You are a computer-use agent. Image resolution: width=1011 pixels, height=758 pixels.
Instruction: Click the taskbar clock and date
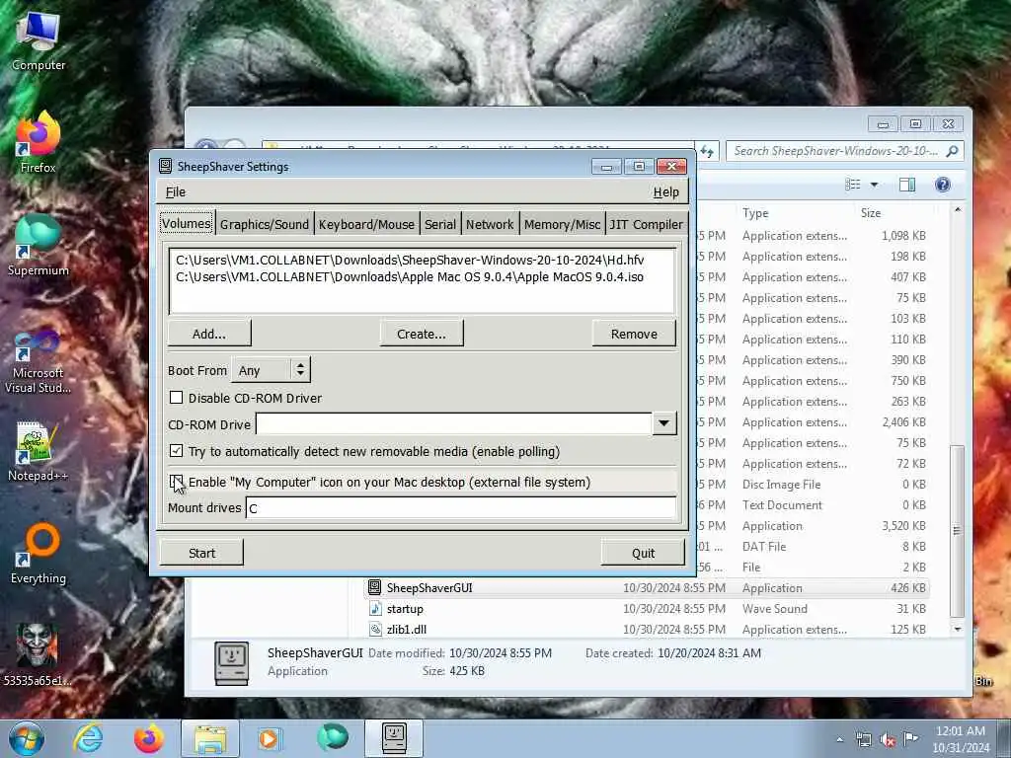coord(960,739)
